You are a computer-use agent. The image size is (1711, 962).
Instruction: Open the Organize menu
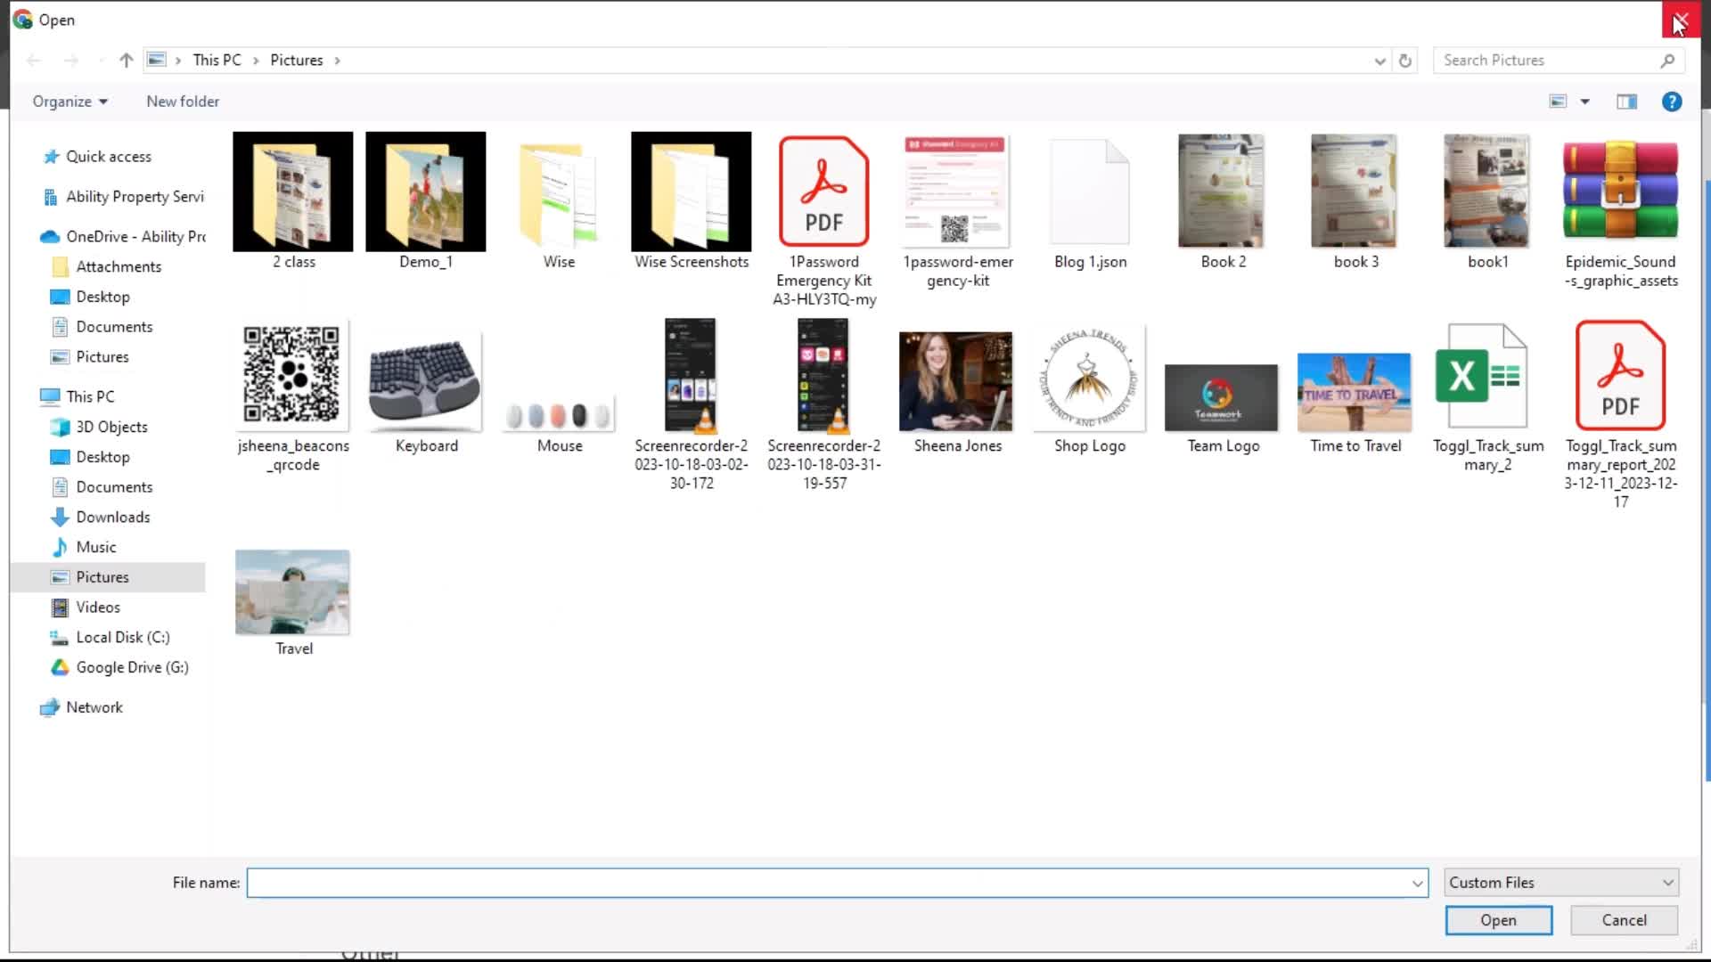click(70, 102)
